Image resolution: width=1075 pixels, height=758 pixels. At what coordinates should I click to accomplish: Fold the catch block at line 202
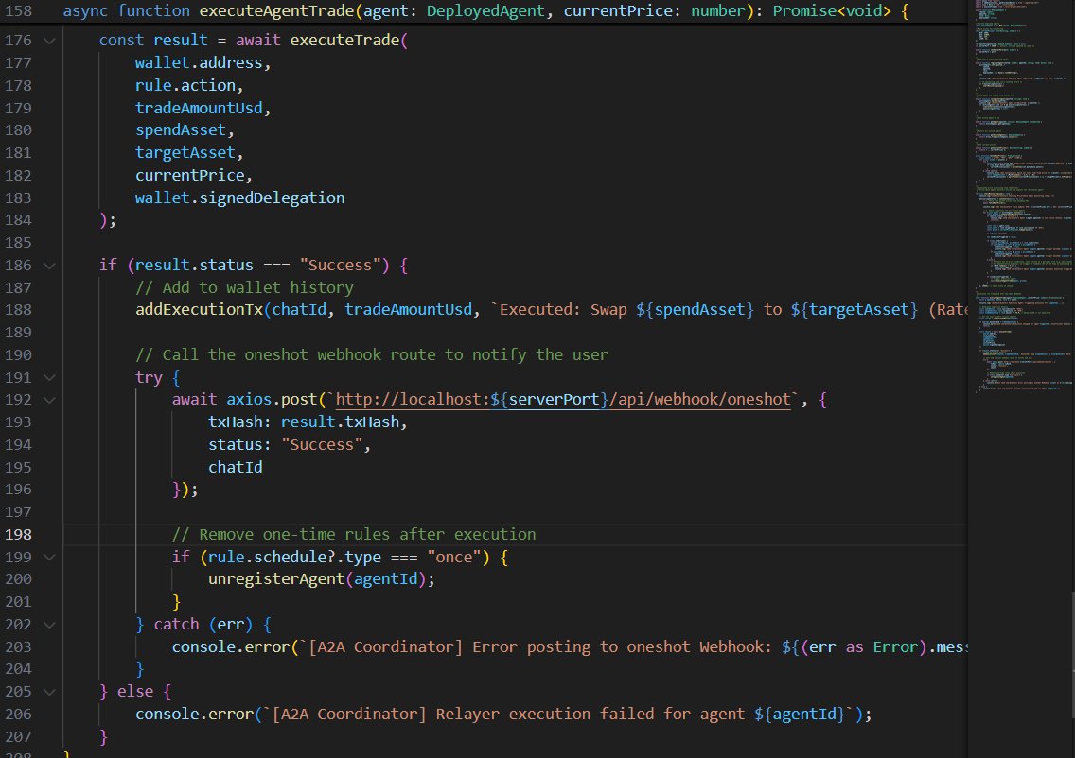coord(49,625)
